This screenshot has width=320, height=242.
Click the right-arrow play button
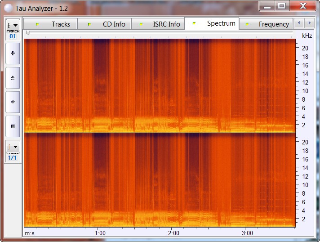[x=13, y=102]
